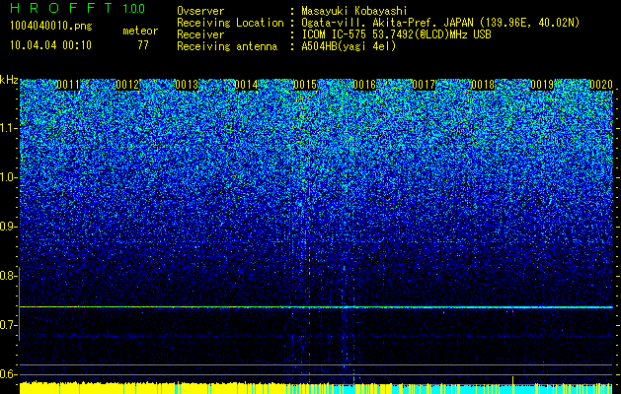Viewport: 621px width, 394px height.
Task: Click the time marker 0011
Action: tap(68, 85)
